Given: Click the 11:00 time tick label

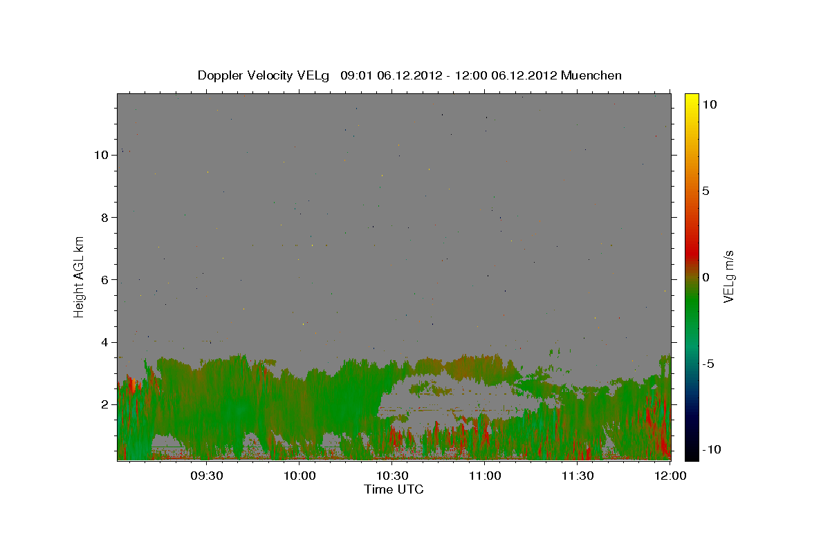Looking at the screenshot, I should pos(485,476).
